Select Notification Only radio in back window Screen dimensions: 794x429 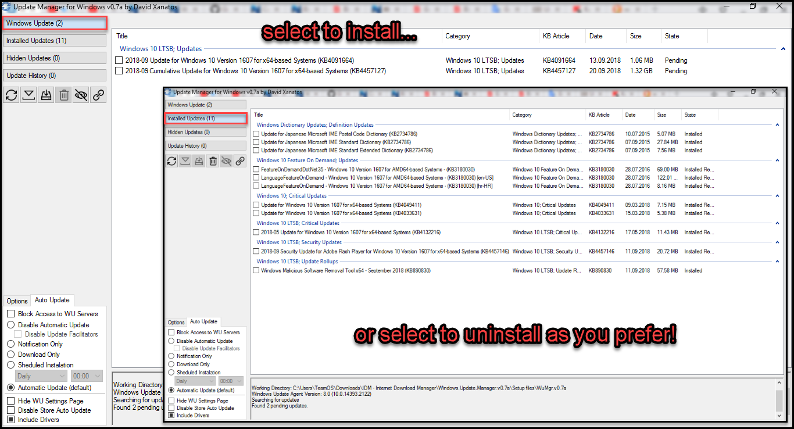tap(11, 344)
